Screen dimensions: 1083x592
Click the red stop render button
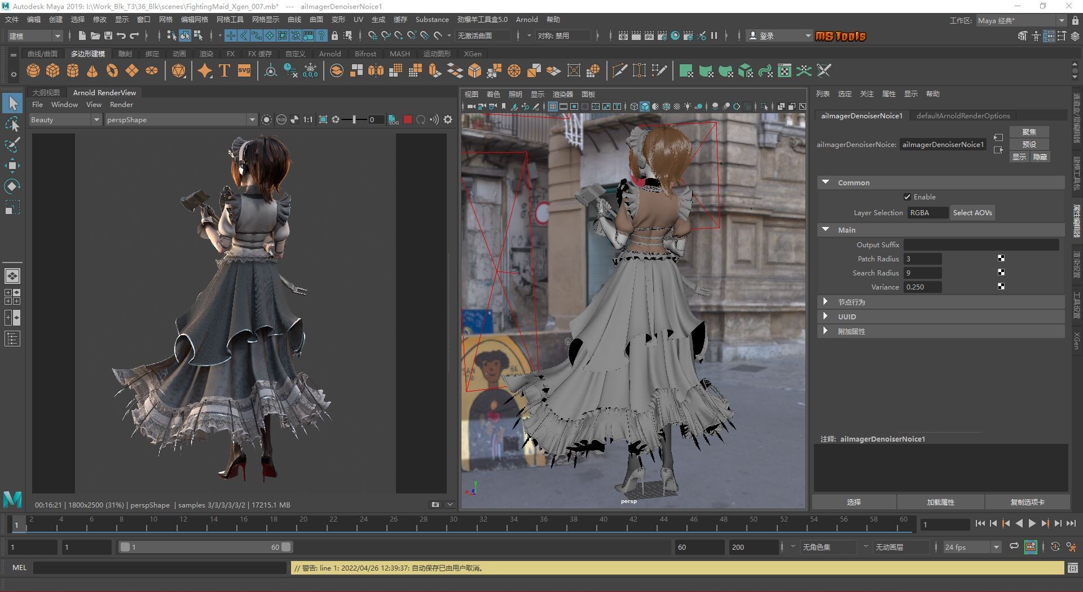pos(407,119)
